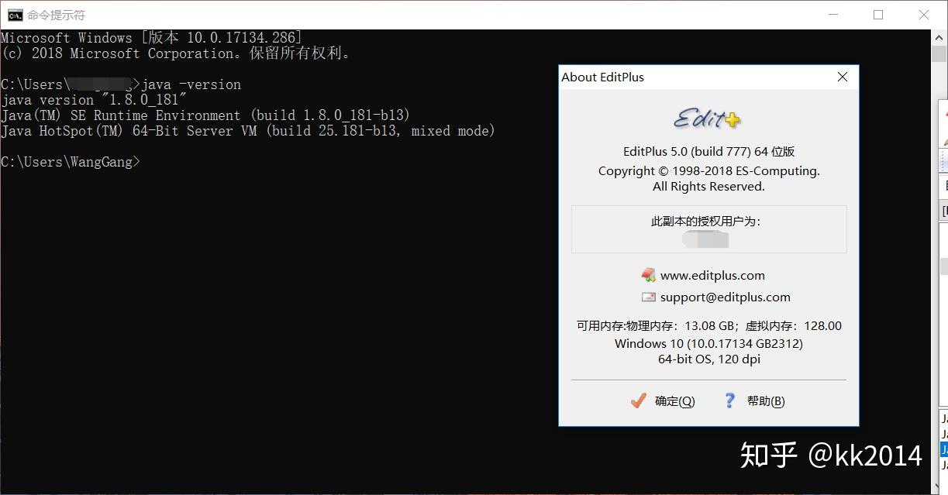948x495 pixels.
Task: Close the About EditPlus dialog with its X
Action: [842, 77]
